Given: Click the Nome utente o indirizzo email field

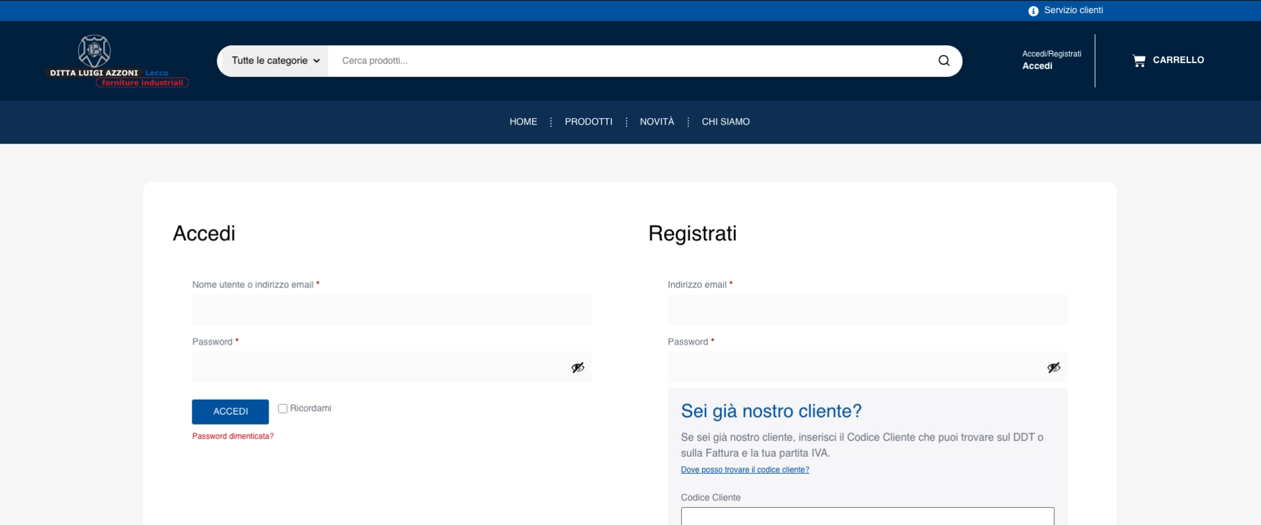Looking at the screenshot, I should (x=391, y=310).
